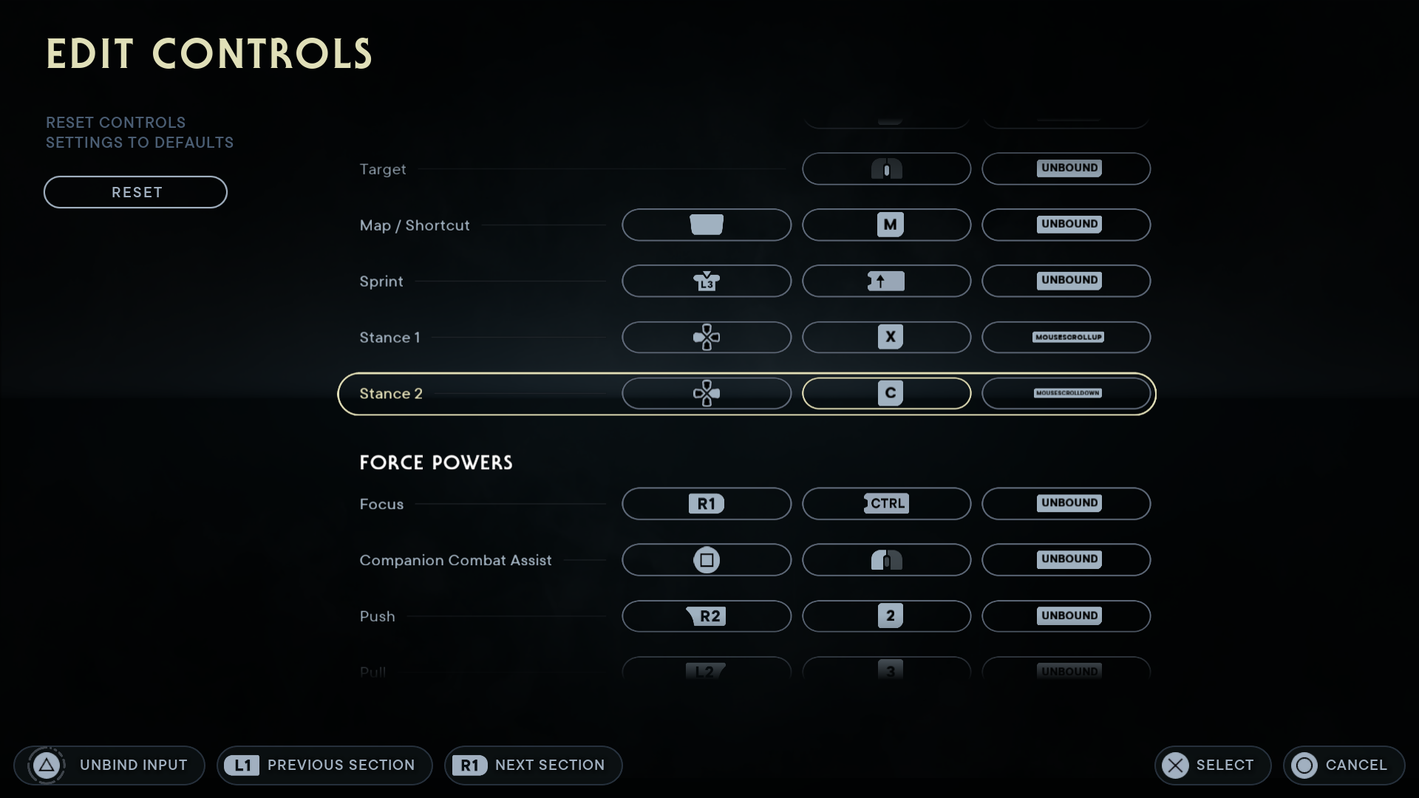Click the Stance 1 D-pad binding
Viewport: 1419px width, 798px height.
707,337
